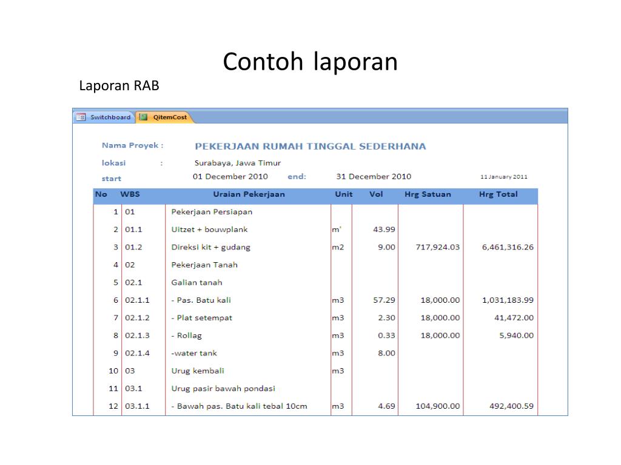Click WBS code 03.1.1
Screen dimensions: 621x465
[x=138, y=406]
